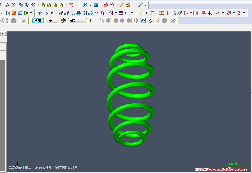
Task: Select the wireframe globe display icon
Action: tap(85, 5)
